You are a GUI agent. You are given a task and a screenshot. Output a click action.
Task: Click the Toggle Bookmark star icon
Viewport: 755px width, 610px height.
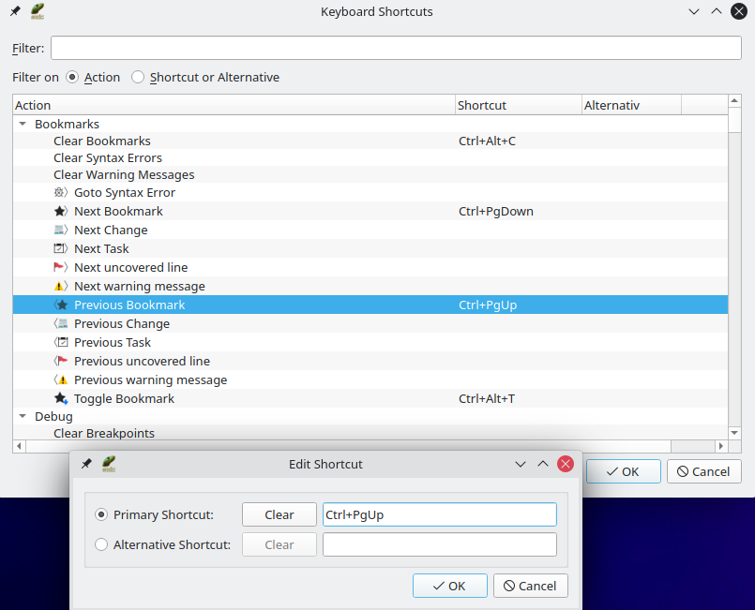pyautogui.click(x=60, y=398)
